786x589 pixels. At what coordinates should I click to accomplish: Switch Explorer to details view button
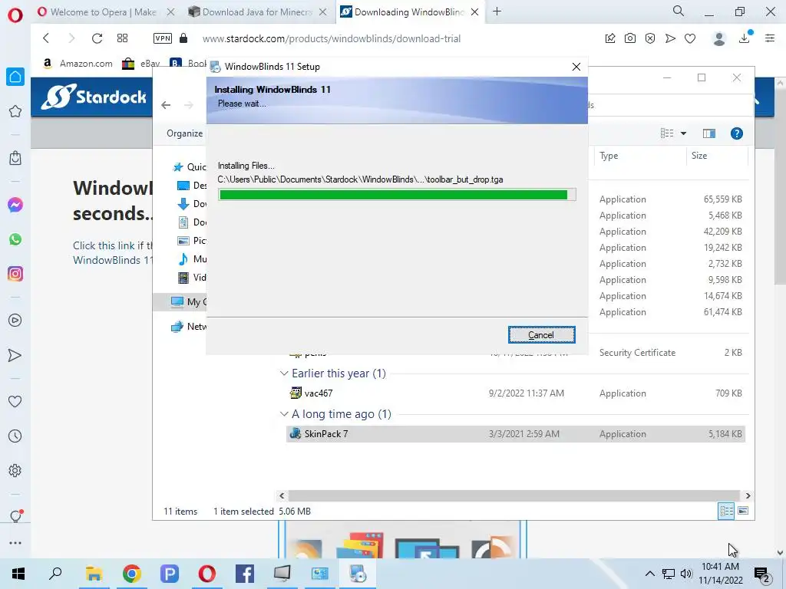(x=726, y=511)
